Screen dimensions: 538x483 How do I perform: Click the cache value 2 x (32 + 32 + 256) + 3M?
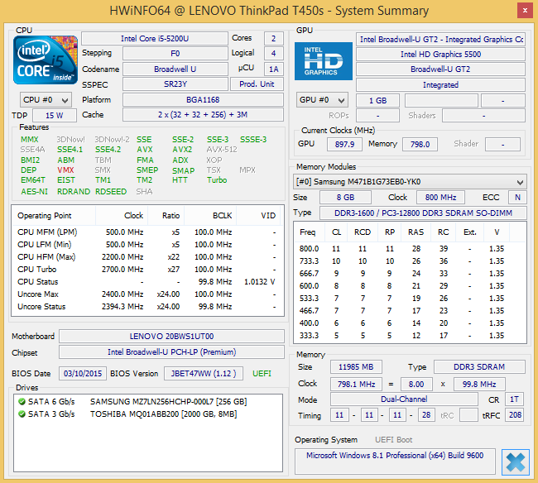tap(203, 114)
